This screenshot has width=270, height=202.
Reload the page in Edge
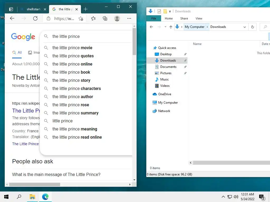click(35, 18)
